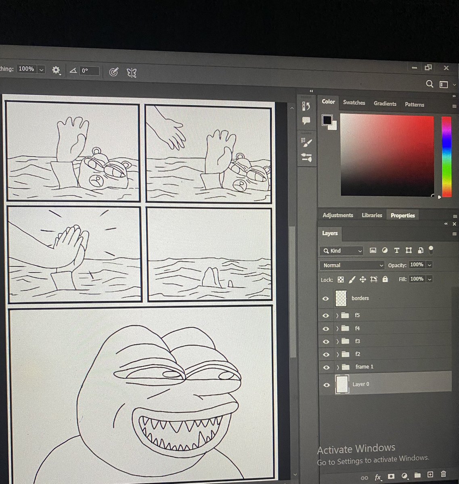
Task: Lock position move icon
Action: (363, 279)
